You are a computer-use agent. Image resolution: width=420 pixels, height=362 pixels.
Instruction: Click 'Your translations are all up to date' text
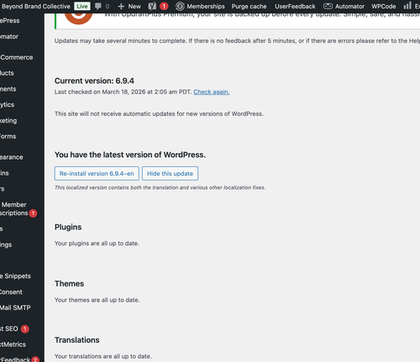102,356
